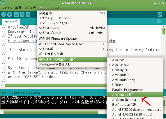Click the "// on the ICSP/SPI header:" line
The width and height of the screenshot is (166, 119).
(29, 77)
